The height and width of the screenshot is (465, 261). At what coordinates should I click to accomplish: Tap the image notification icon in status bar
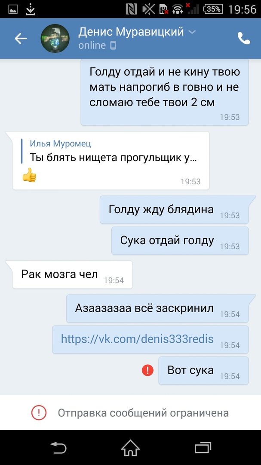click(13, 9)
